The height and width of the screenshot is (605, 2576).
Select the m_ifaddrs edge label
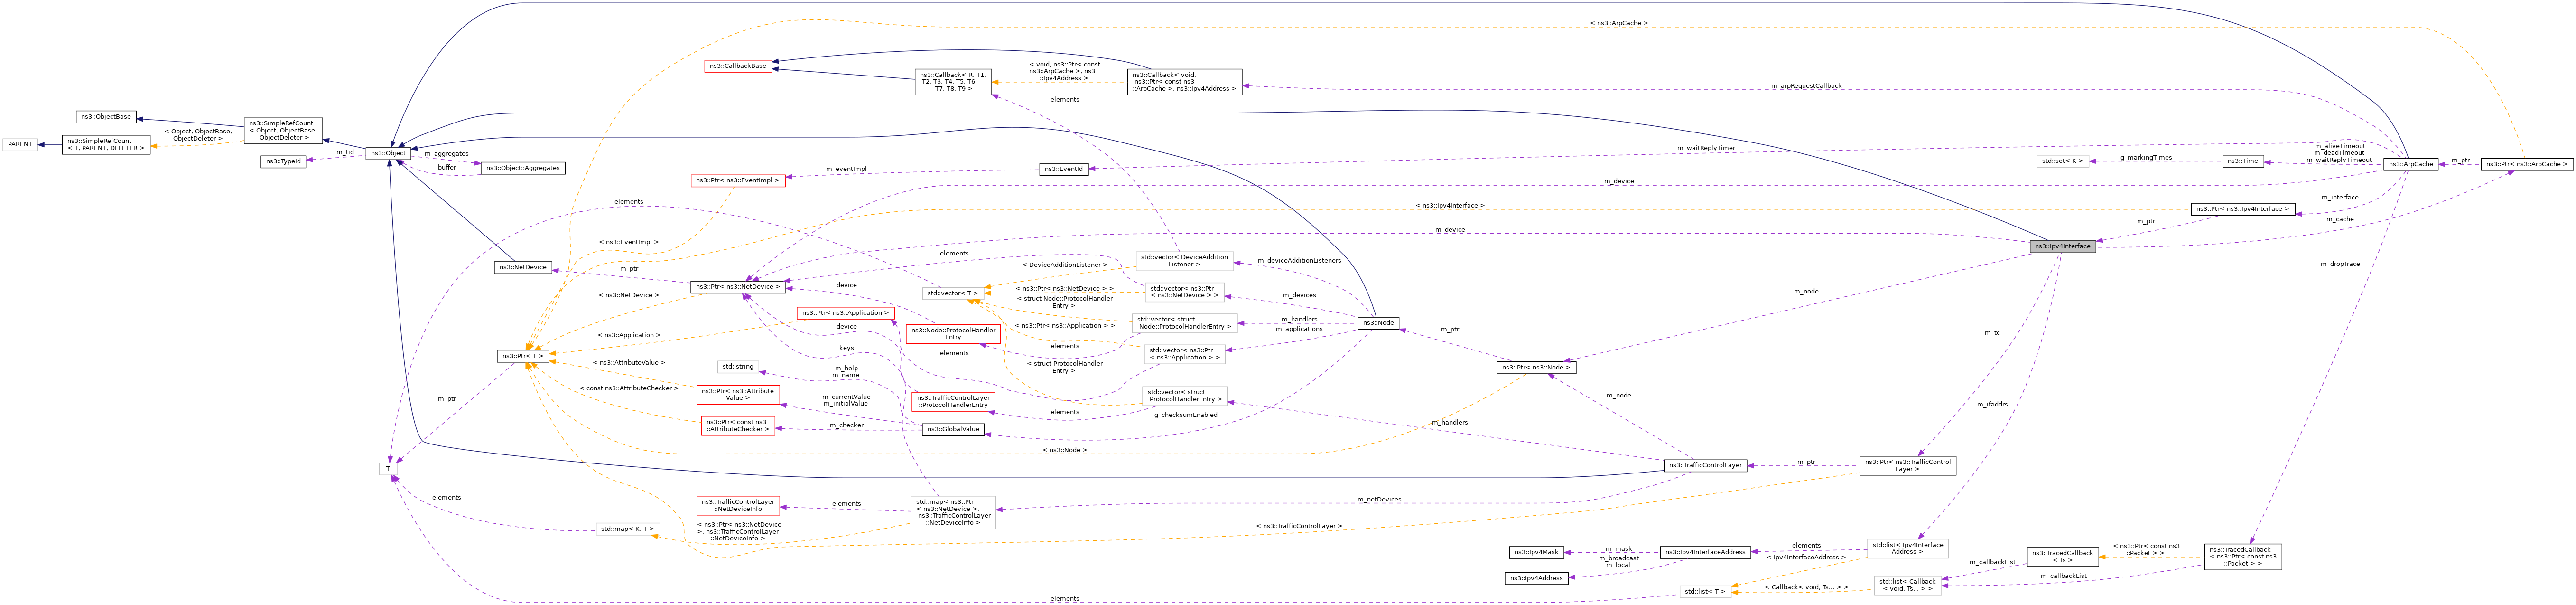click(x=1992, y=405)
